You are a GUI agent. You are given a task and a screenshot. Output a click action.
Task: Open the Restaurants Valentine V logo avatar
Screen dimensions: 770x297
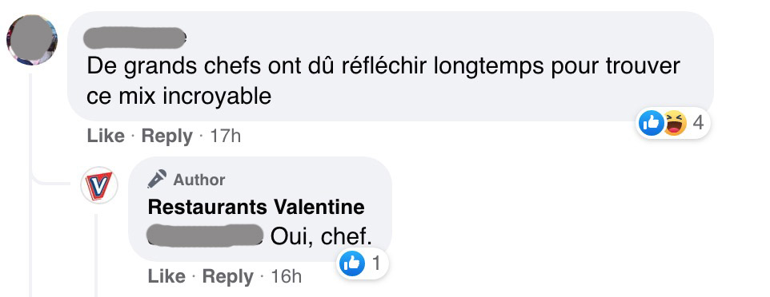point(99,185)
